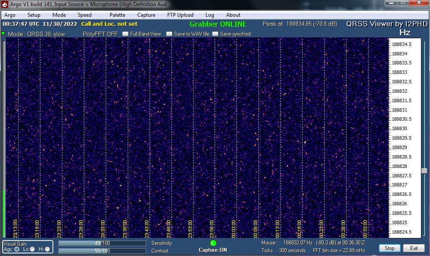Click the FFT bin size = 22.89 mHz text

(339, 250)
